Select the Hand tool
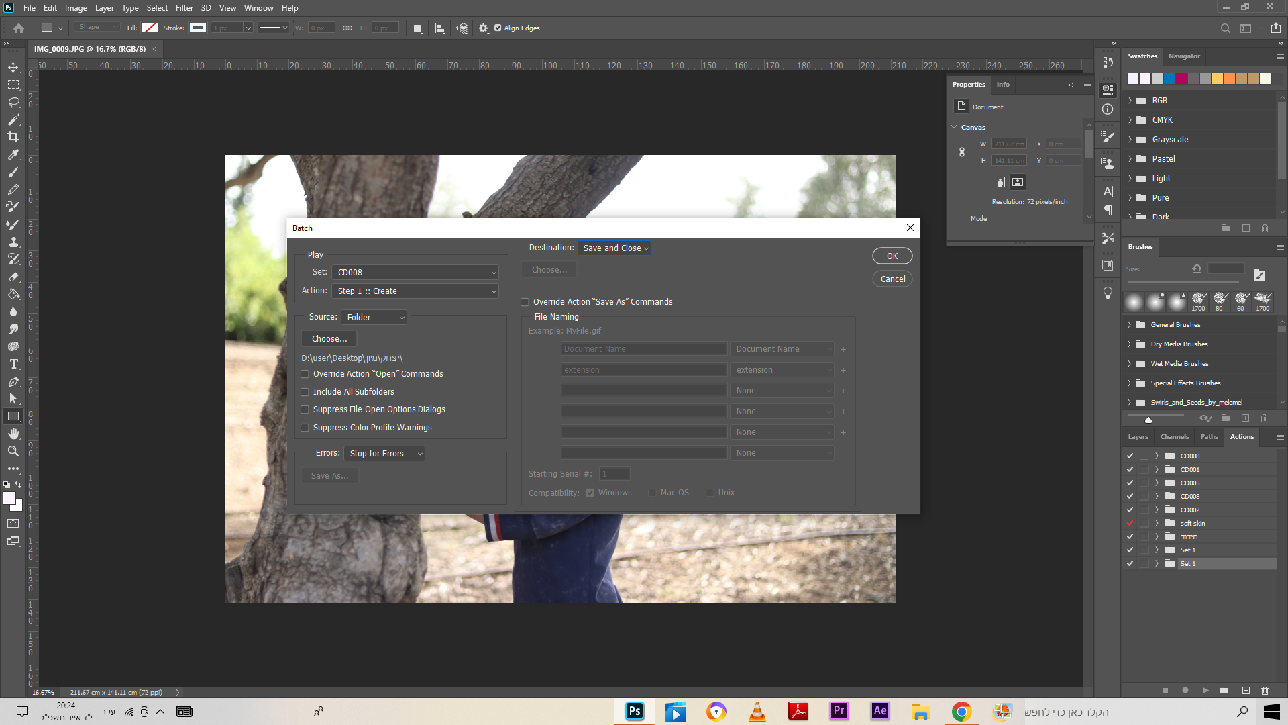 click(x=13, y=434)
